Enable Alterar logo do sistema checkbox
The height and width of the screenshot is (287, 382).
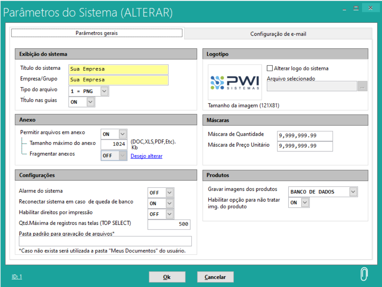(x=270, y=68)
